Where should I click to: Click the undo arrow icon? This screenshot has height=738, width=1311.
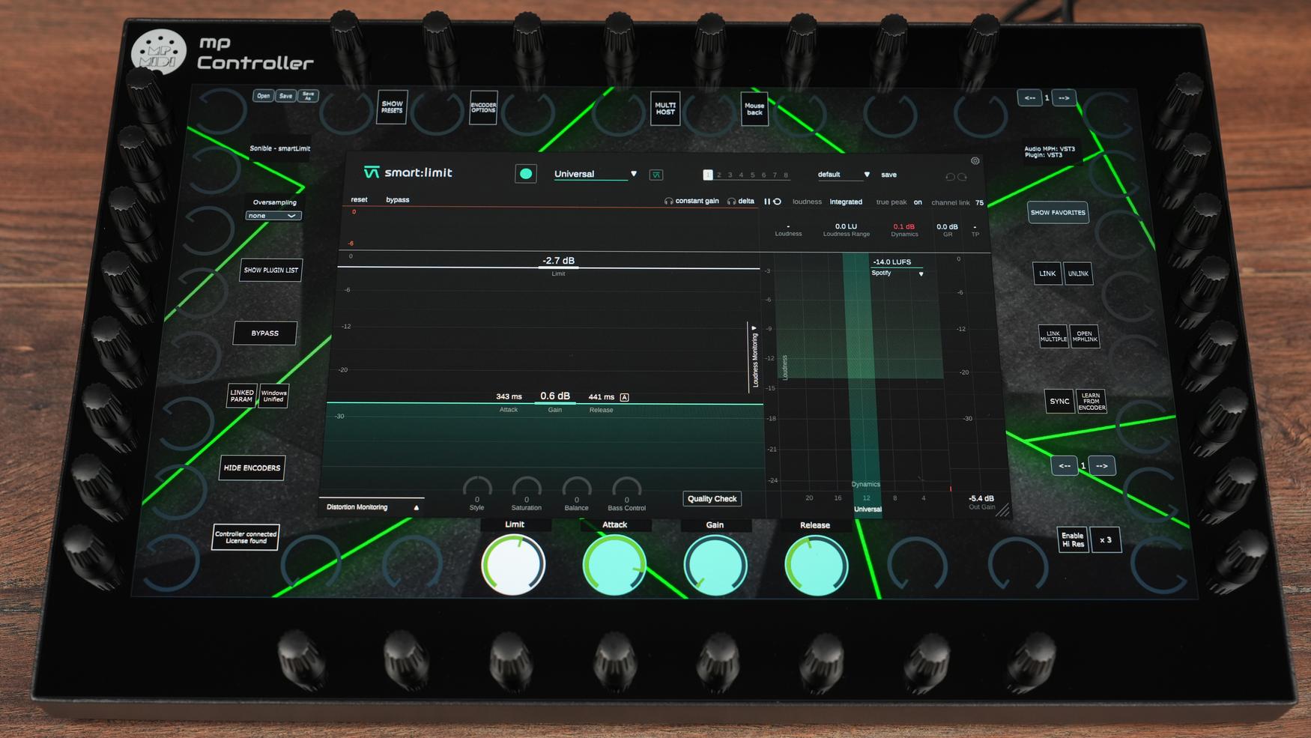[950, 177]
